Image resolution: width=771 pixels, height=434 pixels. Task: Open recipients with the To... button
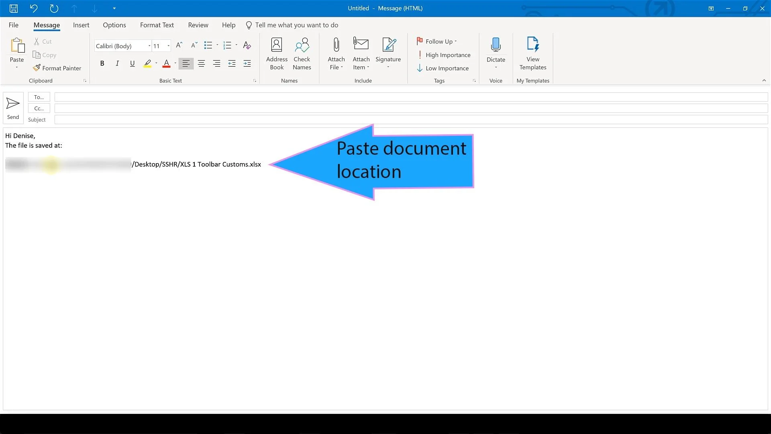click(x=39, y=97)
